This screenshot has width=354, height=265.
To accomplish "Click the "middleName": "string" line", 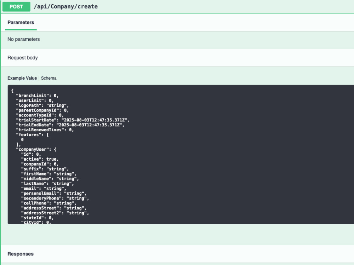I will click(50, 179).
